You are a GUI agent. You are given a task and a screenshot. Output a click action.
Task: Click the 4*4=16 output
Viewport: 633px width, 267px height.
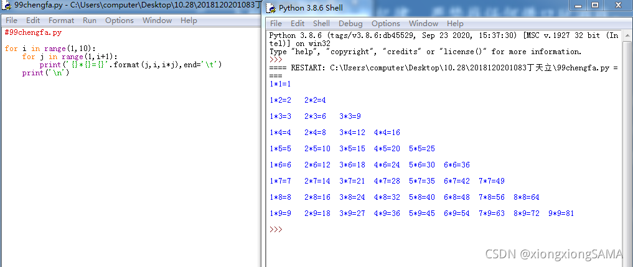387,133
